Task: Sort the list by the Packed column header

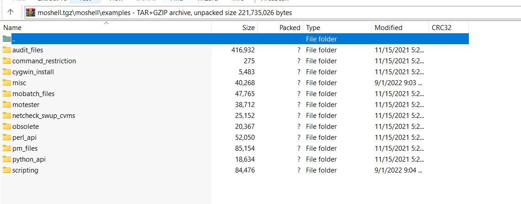Action: point(280,27)
